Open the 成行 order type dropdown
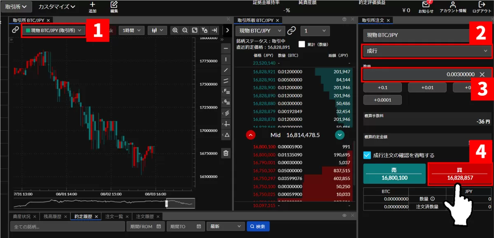494x238 pixels. (x=426, y=51)
